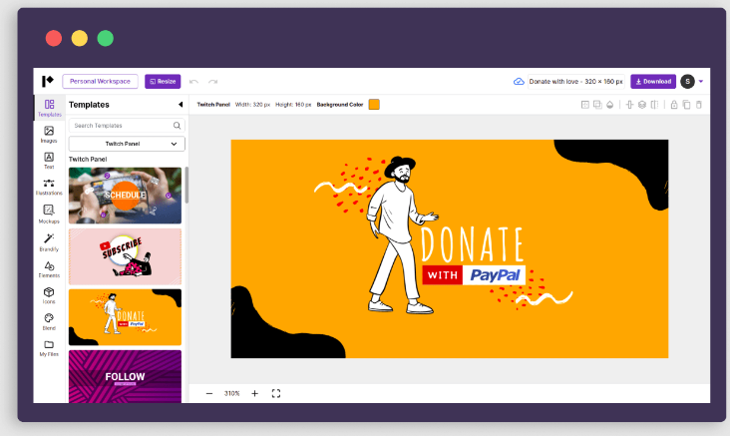Click the PayPal logo on canvas
Screen dimensions: 730x436
pos(495,275)
